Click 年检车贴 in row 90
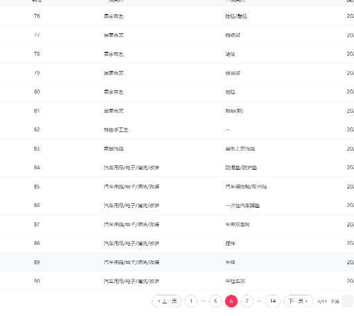 pyautogui.click(x=235, y=281)
